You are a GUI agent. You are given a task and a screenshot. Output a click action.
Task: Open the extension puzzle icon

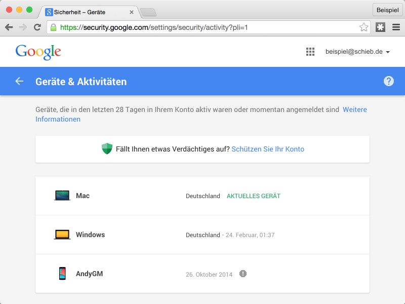380,27
